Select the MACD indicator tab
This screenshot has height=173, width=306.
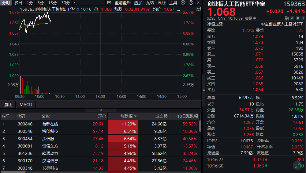pyautogui.click(x=26, y=105)
